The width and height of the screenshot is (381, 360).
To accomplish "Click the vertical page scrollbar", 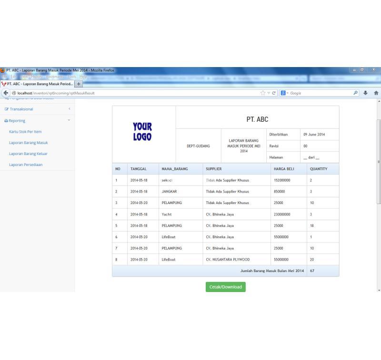I will pos(379,162).
